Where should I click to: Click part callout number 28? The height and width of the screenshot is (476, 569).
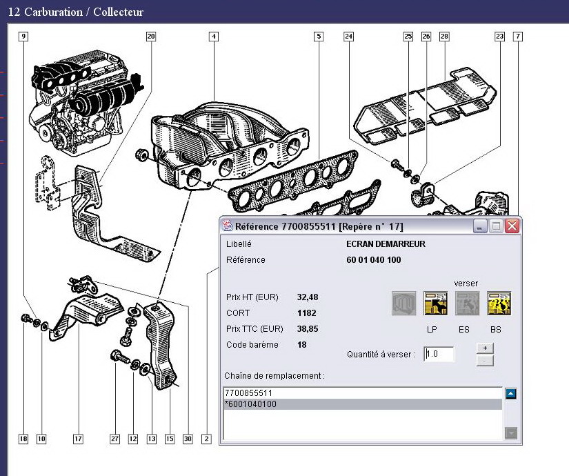[x=443, y=36]
